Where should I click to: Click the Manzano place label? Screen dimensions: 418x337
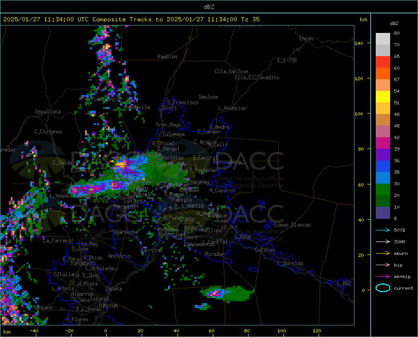click(x=43, y=307)
